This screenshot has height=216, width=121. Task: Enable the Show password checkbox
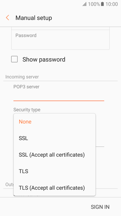[15, 59]
